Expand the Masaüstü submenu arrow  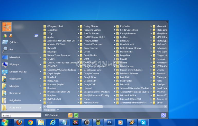pos(40,57)
